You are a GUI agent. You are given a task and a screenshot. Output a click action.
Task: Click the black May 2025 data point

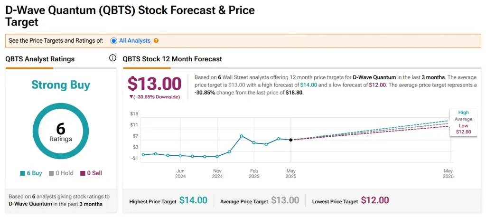pos(290,140)
